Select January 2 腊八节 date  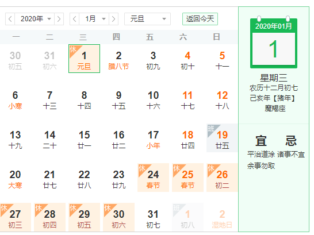click(x=118, y=59)
